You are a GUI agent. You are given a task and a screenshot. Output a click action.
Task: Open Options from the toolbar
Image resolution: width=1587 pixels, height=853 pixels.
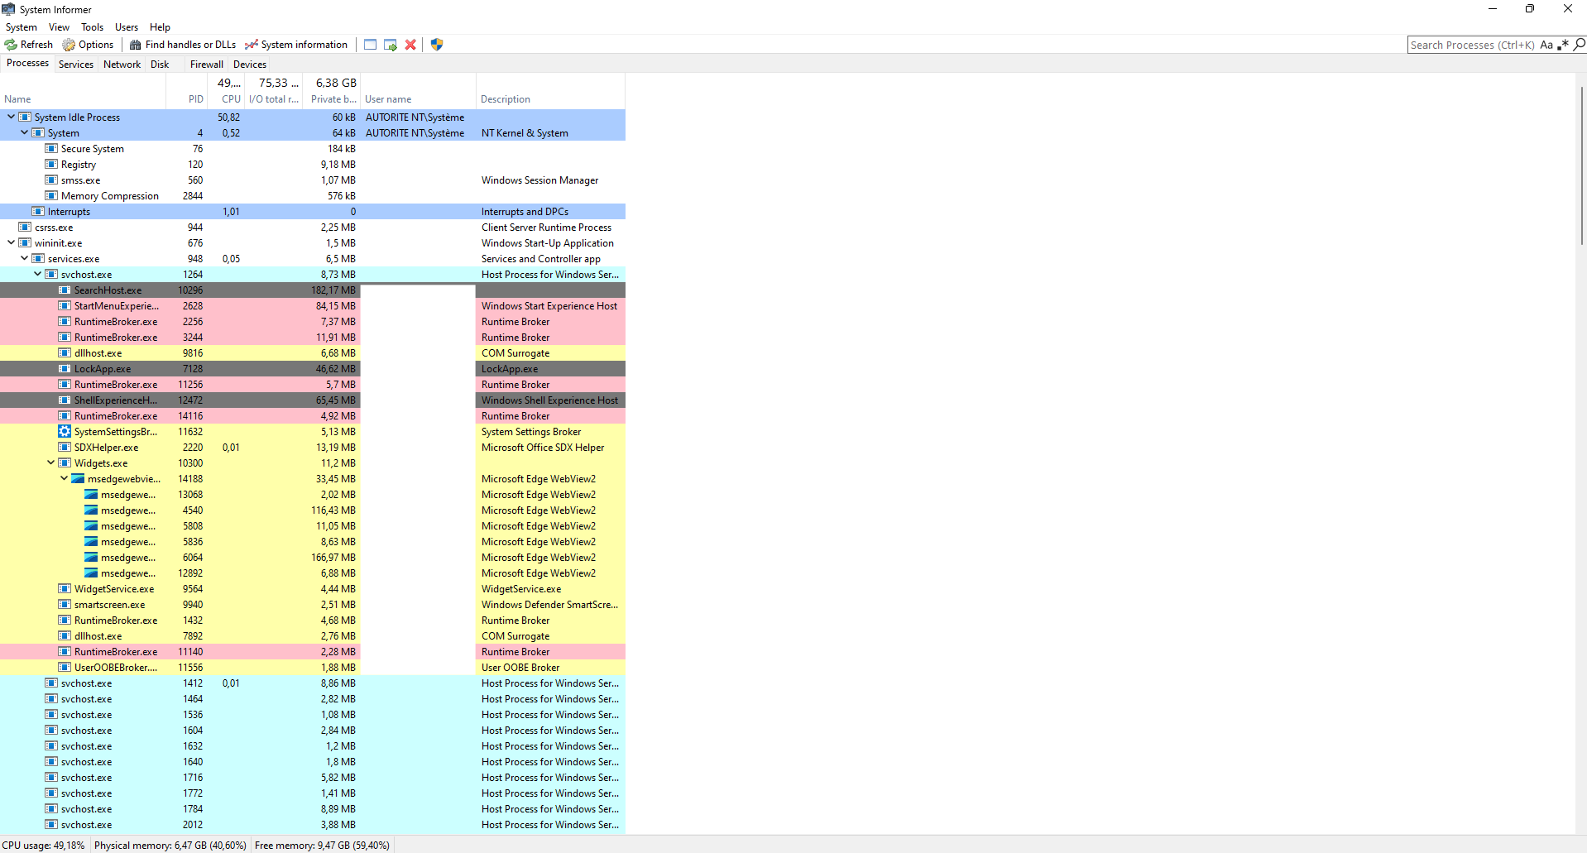pyautogui.click(x=88, y=45)
